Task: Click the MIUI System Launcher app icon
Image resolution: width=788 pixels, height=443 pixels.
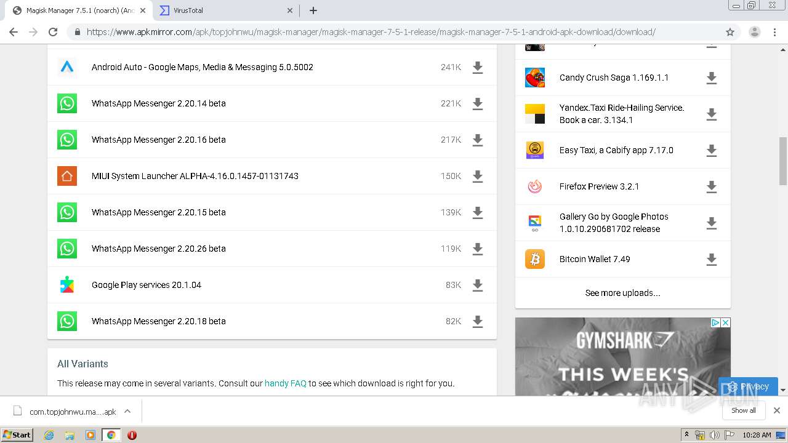Action: click(x=67, y=176)
